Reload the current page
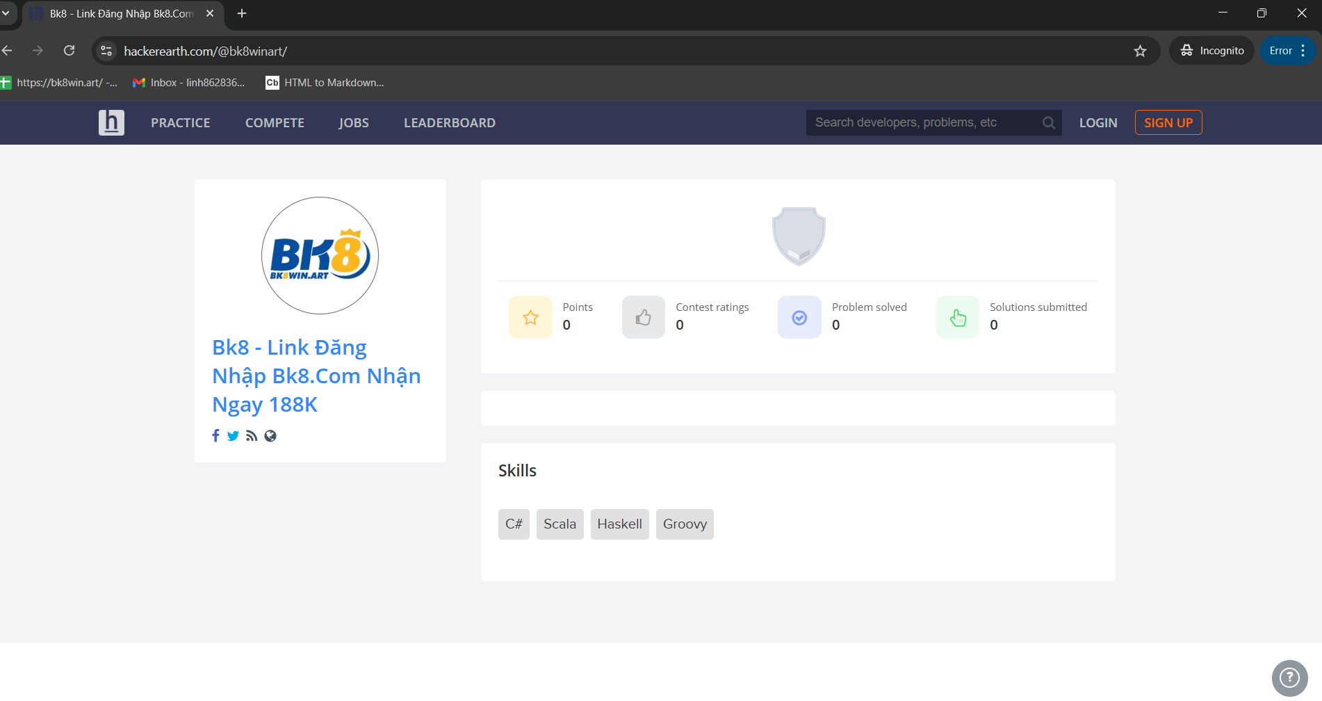Screen dimensions: 1322x701 point(69,51)
